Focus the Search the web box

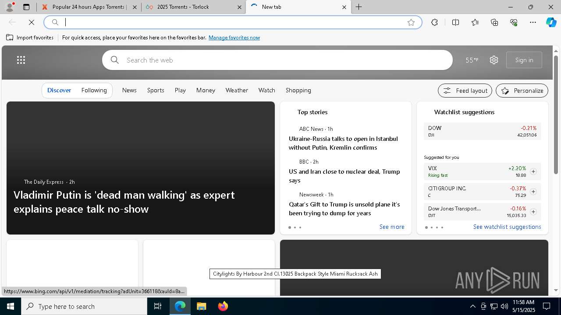277,60
